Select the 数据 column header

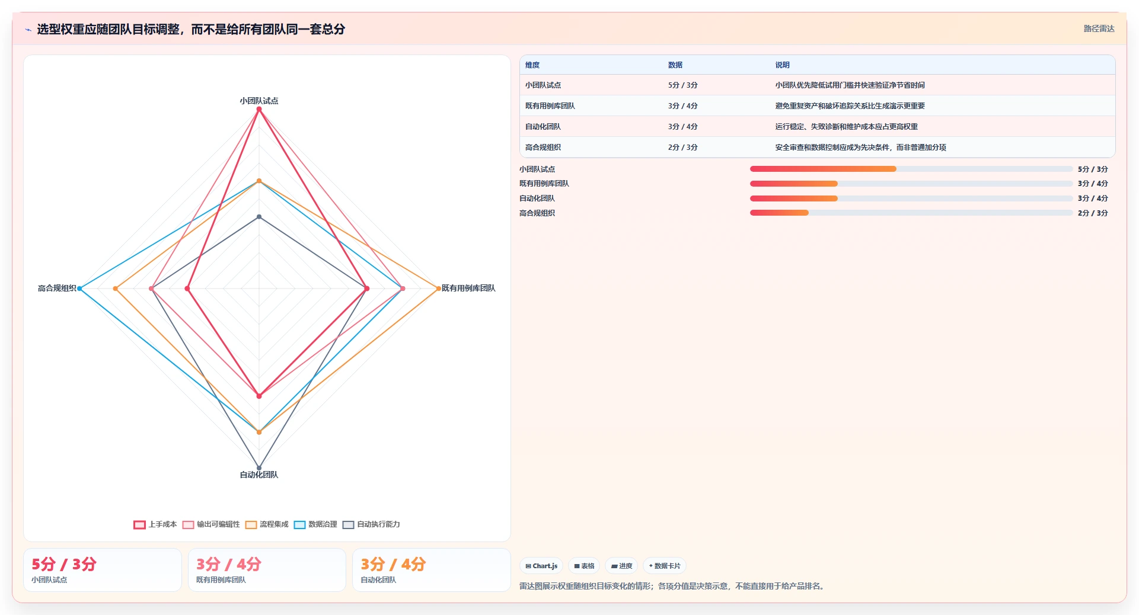click(x=675, y=65)
